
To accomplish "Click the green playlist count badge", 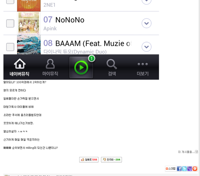I will tap(92, 58).
